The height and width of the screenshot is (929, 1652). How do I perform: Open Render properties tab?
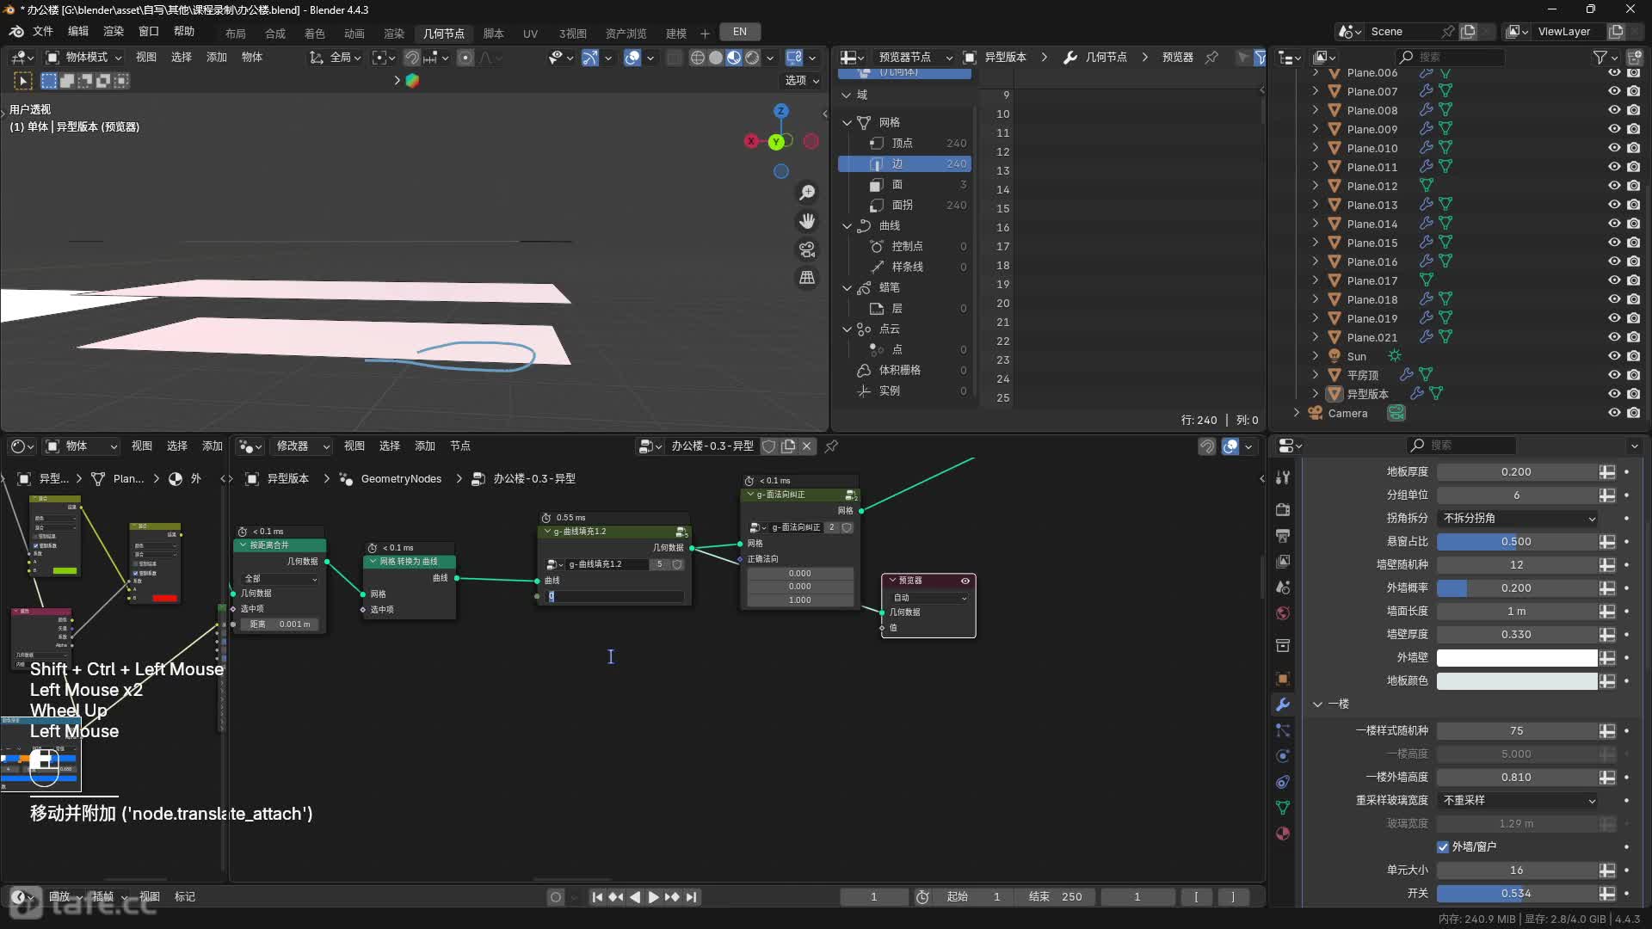pyautogui.click(x=1283, y=509)
